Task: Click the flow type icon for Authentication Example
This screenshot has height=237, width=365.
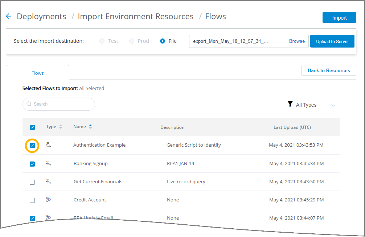Action: pyautogui.click(x=48, y=145)
